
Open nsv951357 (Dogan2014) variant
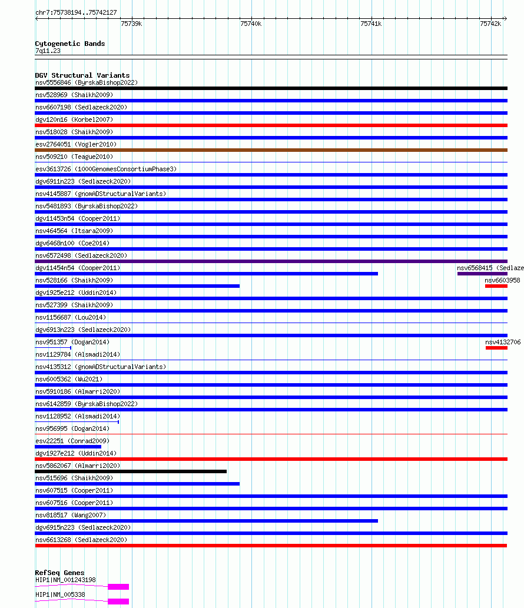point(72,343)
